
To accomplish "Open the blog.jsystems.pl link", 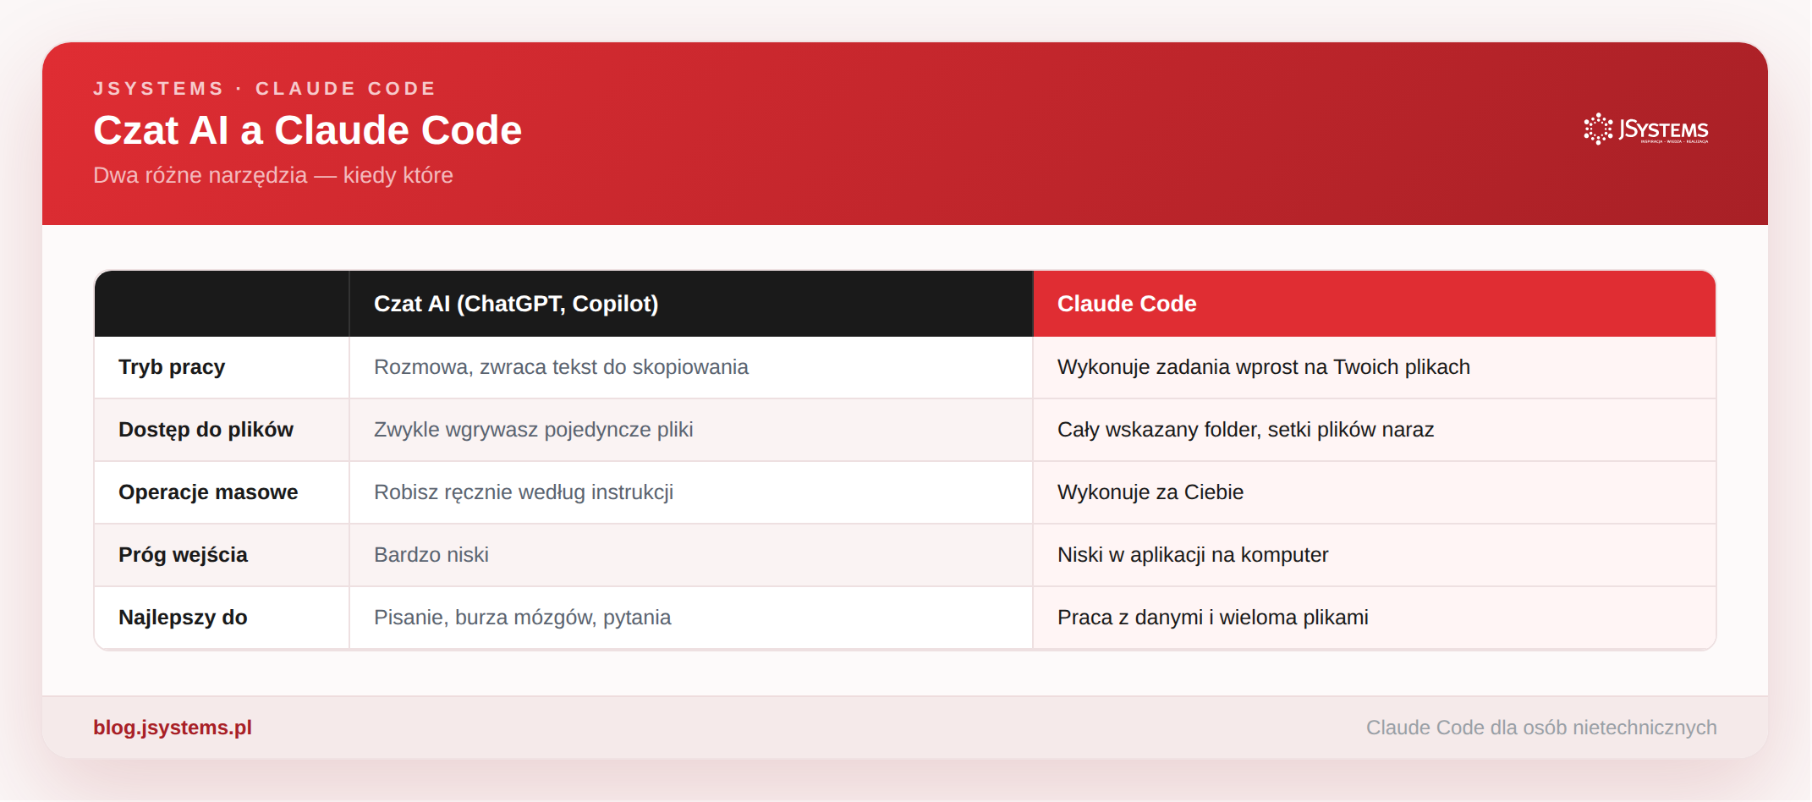I will (x=173, y=728).
